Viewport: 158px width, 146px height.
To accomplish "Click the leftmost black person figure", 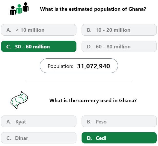I will click(x=13, y=11).
